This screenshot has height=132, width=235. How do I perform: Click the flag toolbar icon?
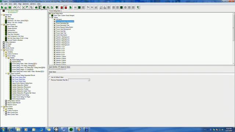point(88,7)
